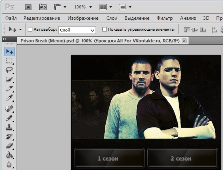
Task: Select the Lasso tool
Action: point(9,70)
